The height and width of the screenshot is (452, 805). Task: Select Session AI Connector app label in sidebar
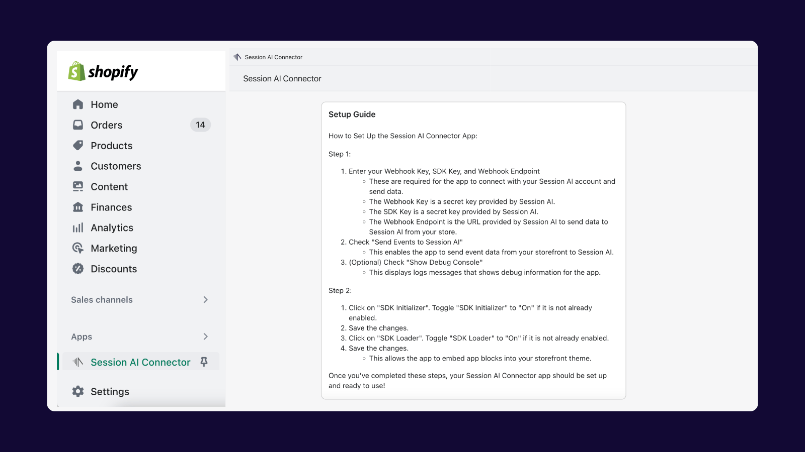pos(140,362)
